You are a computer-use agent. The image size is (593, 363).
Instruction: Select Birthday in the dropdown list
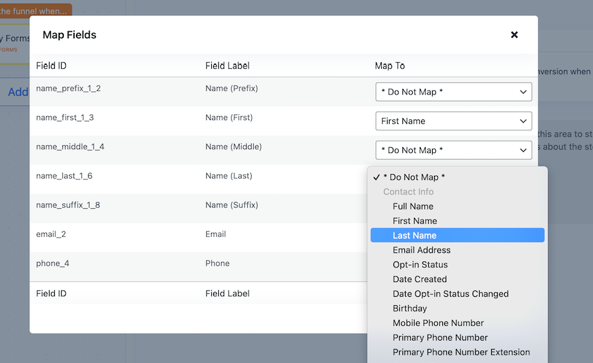409,308
